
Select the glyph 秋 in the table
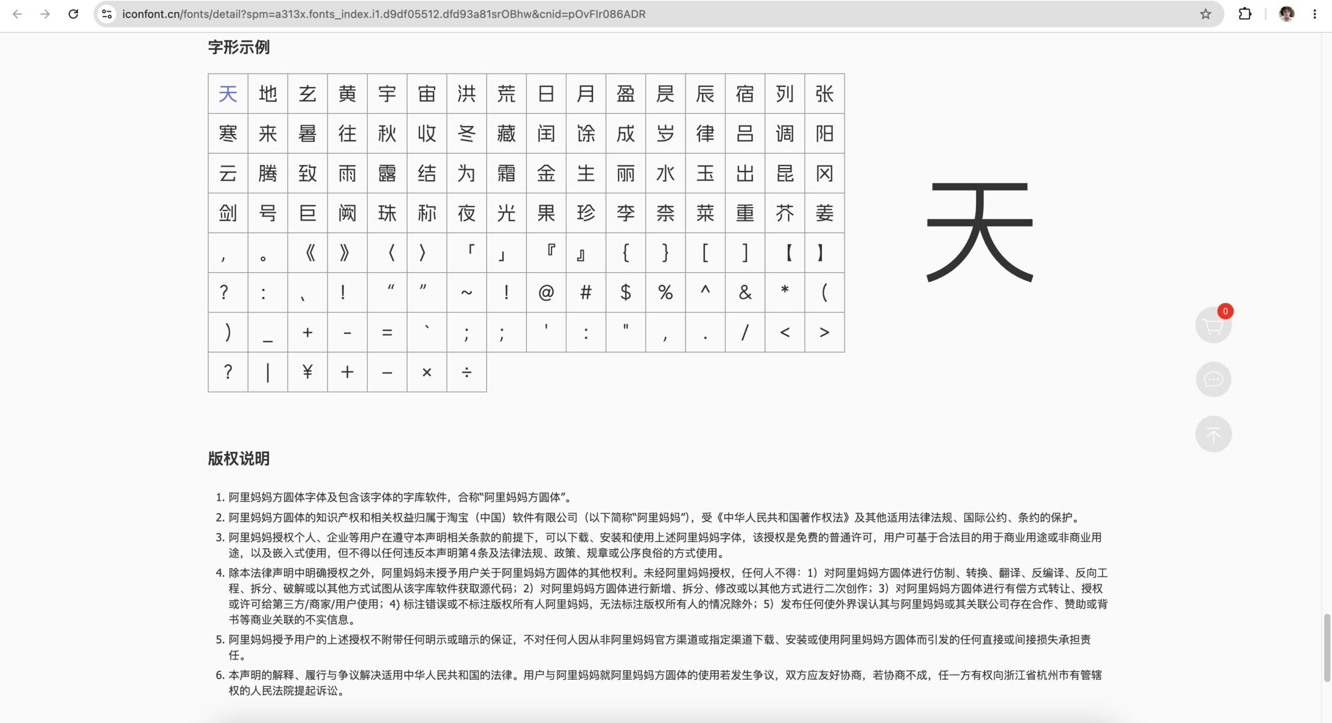[x=387, y=134]
